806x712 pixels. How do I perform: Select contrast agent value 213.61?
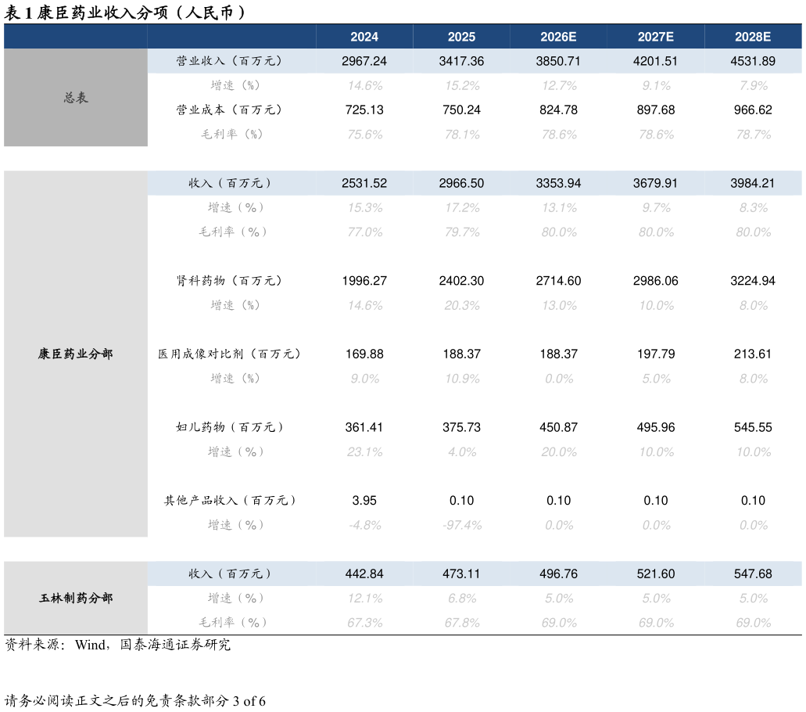(x=753, y=354)
